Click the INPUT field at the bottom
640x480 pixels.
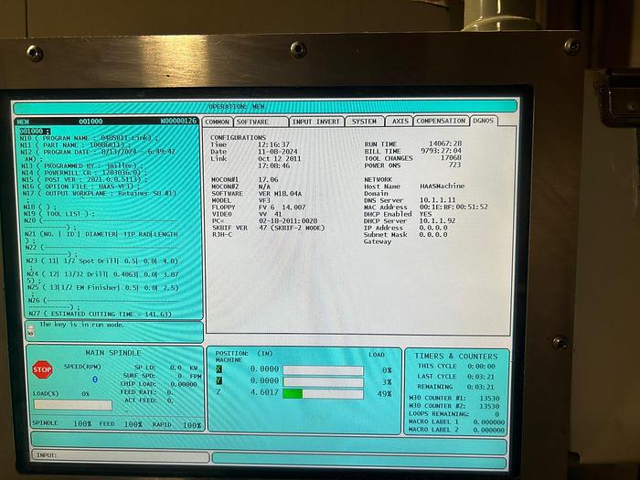point(265,453)
